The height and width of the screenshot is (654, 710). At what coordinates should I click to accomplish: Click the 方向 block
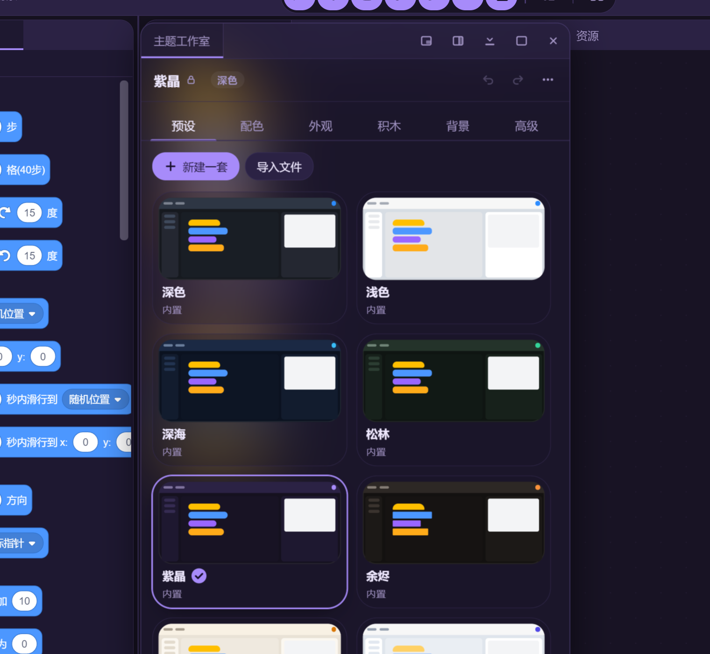pos(15,500)
